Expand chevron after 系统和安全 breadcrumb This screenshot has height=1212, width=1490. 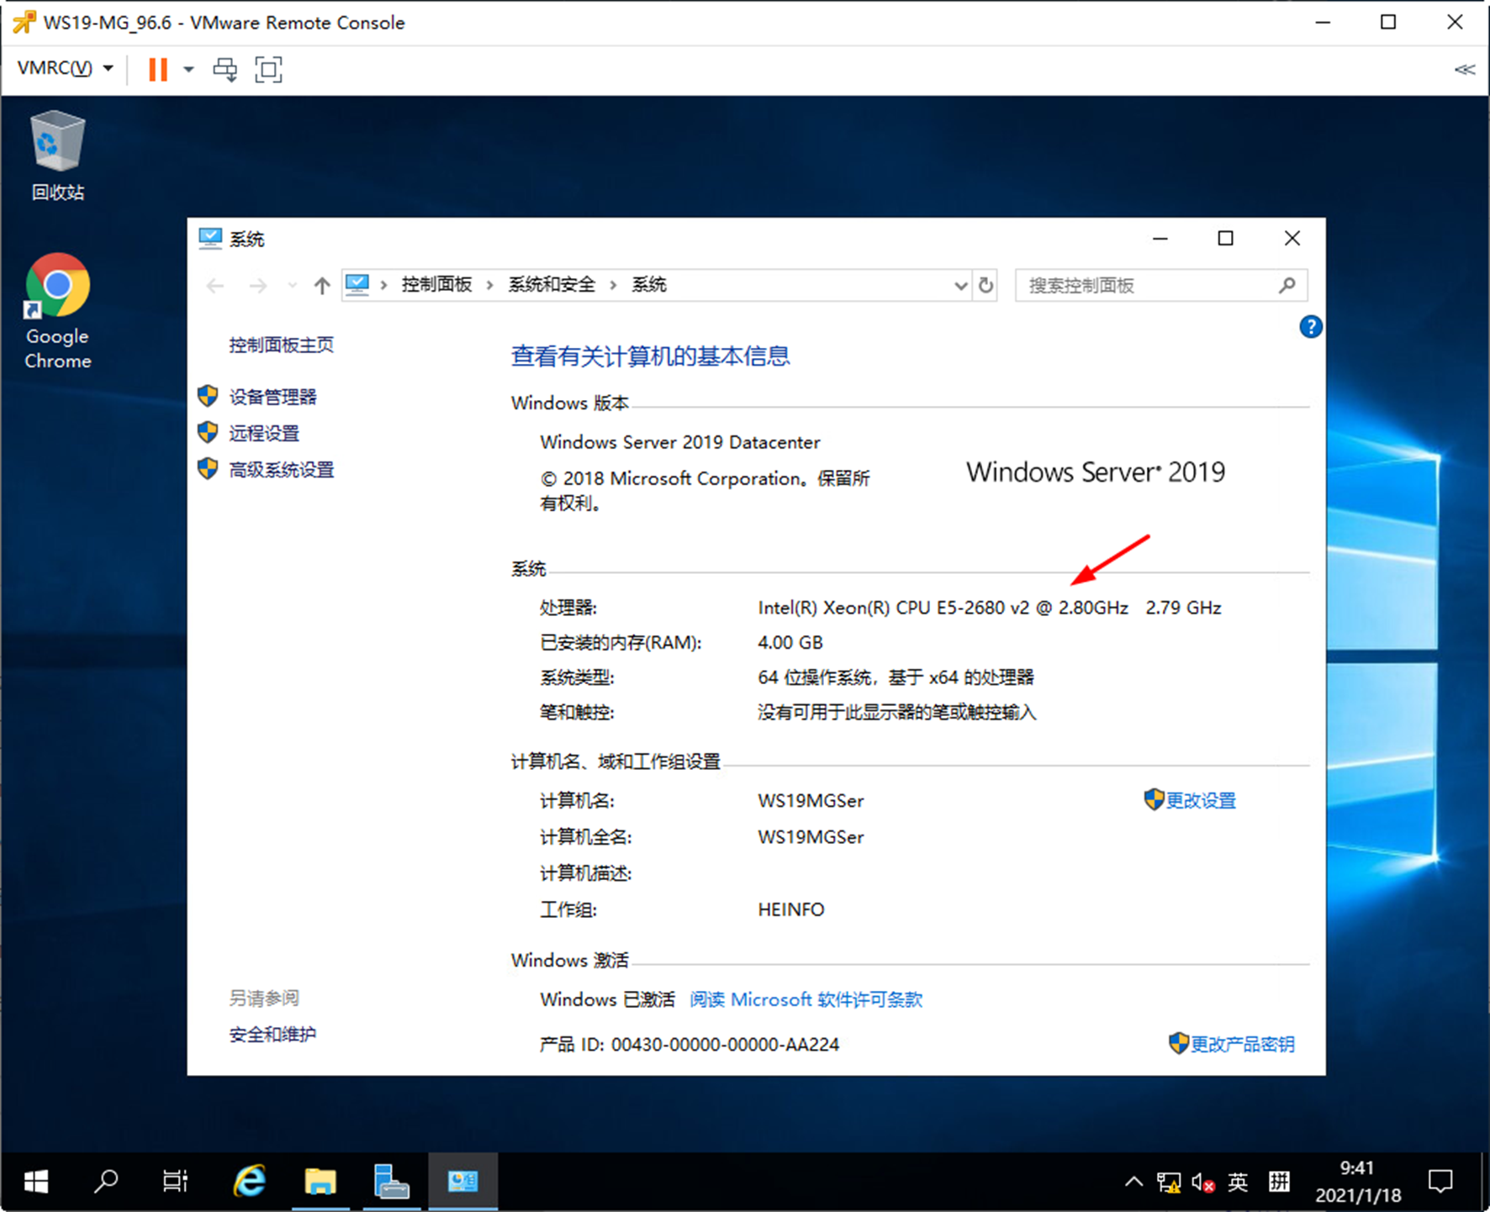click(613, 286)
